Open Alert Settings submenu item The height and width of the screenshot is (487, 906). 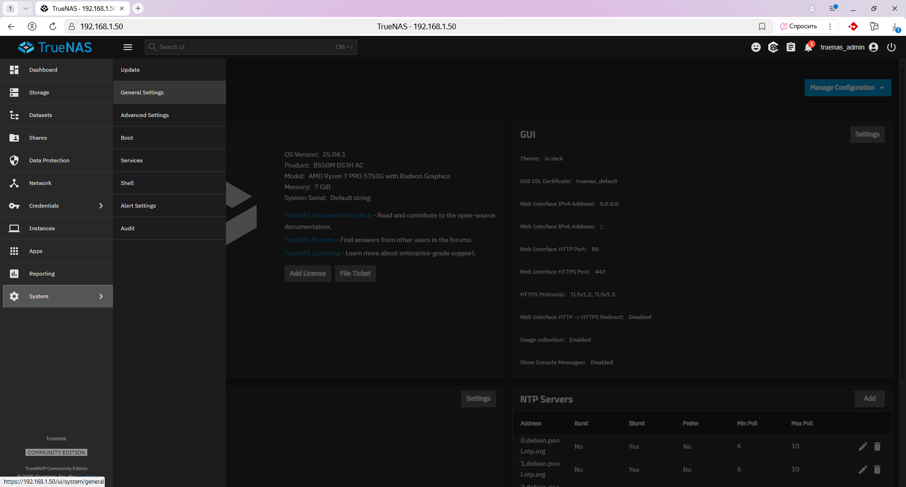tap(169, 206)
